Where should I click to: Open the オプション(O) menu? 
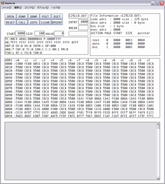43,8
